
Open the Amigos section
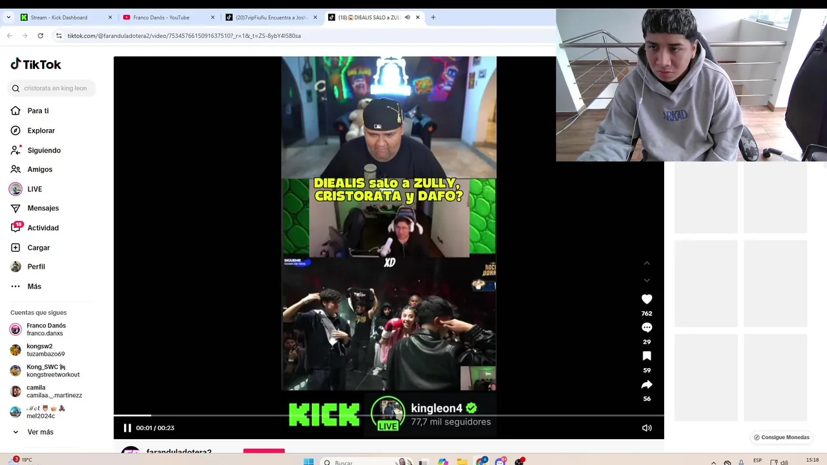pos(39,169)
